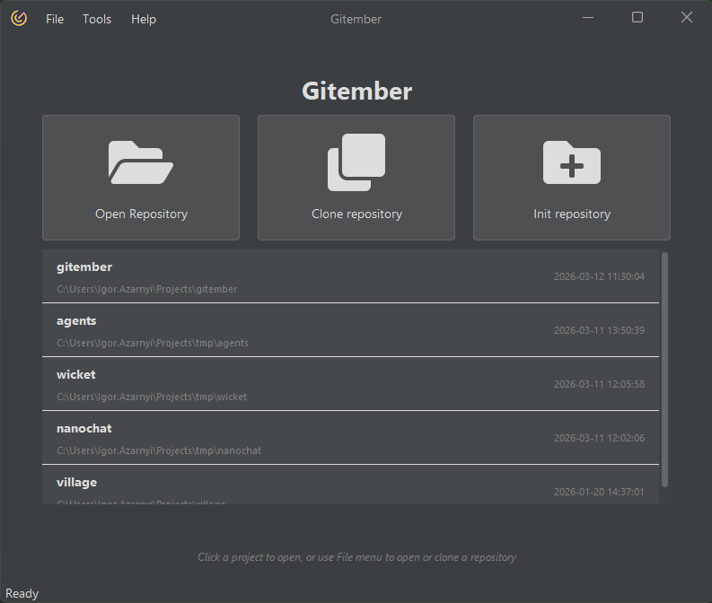Open the village repository
Screen dimensions: 712x603
76,483
